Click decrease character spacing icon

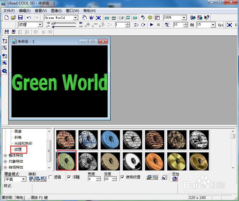(13, 32)
